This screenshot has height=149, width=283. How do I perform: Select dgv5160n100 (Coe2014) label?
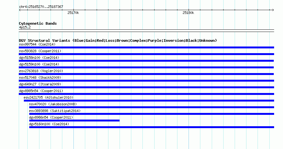point(49,124)
